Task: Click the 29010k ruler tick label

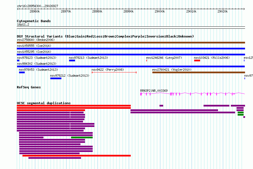Action: 191,11
